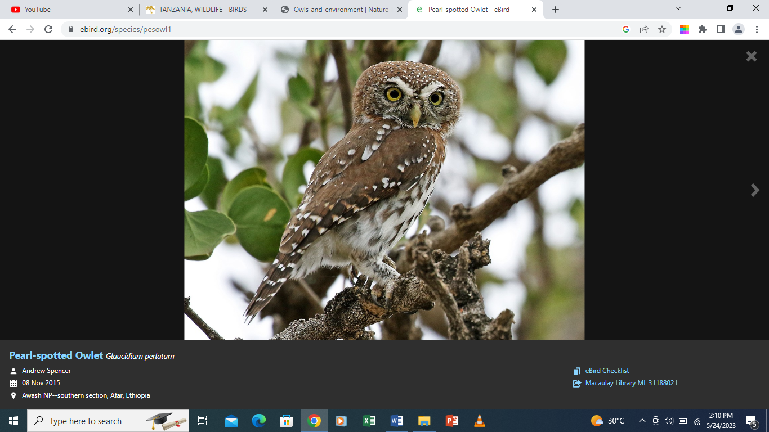This screenshot has height=432, width=769.
Task: Open Chrome extensions puzzle icon
Action: click(703, 29)
